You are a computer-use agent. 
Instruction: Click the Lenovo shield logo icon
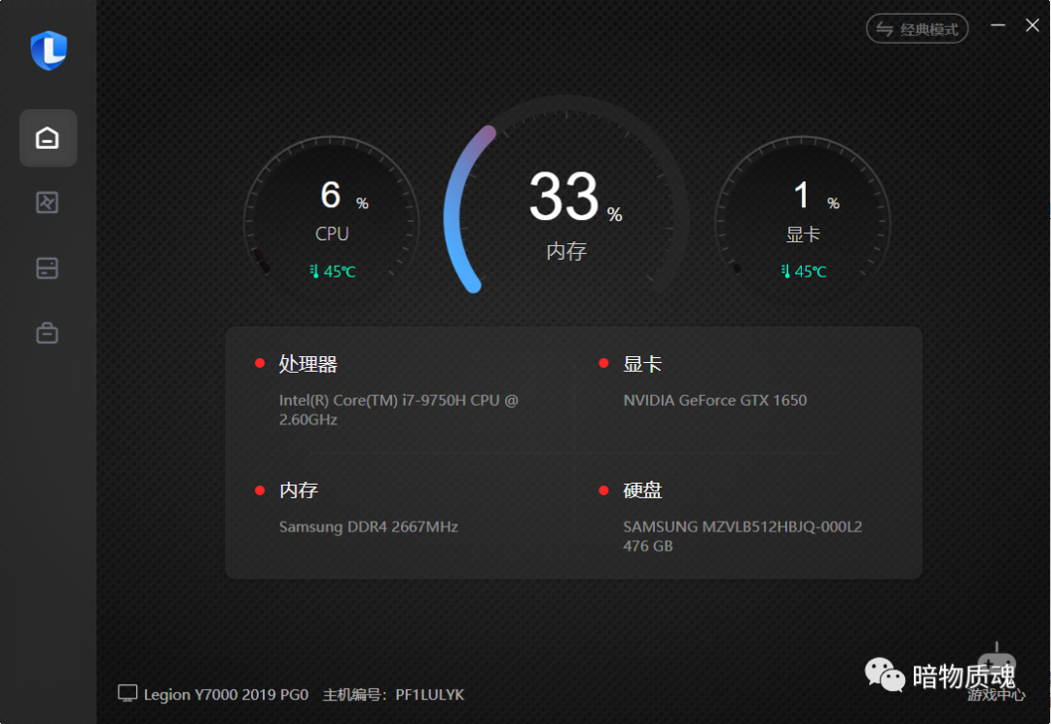49,51
